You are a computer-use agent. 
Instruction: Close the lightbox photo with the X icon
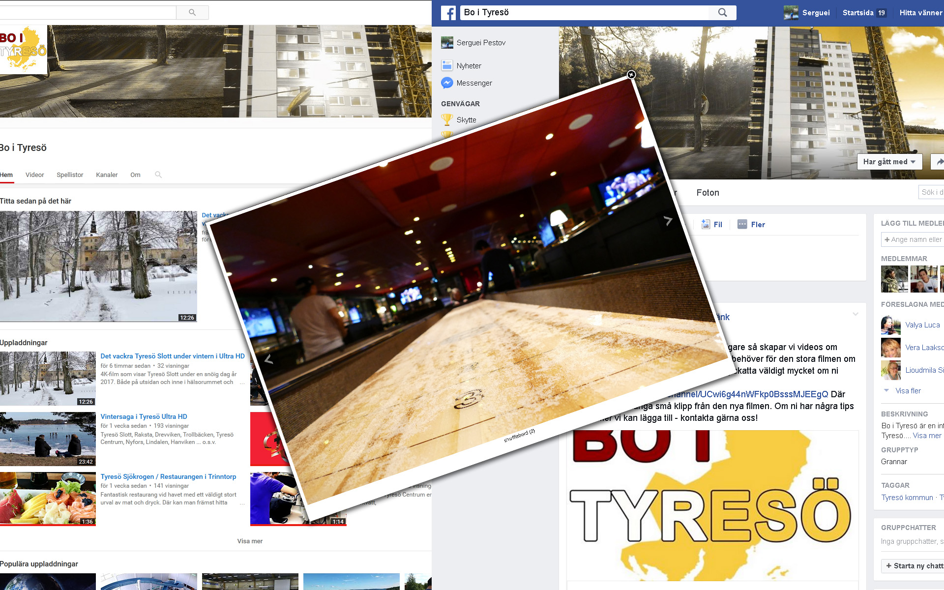[x=631, y=75]
